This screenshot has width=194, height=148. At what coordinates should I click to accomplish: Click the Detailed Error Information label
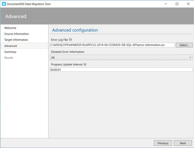click(x=68, y=52)
